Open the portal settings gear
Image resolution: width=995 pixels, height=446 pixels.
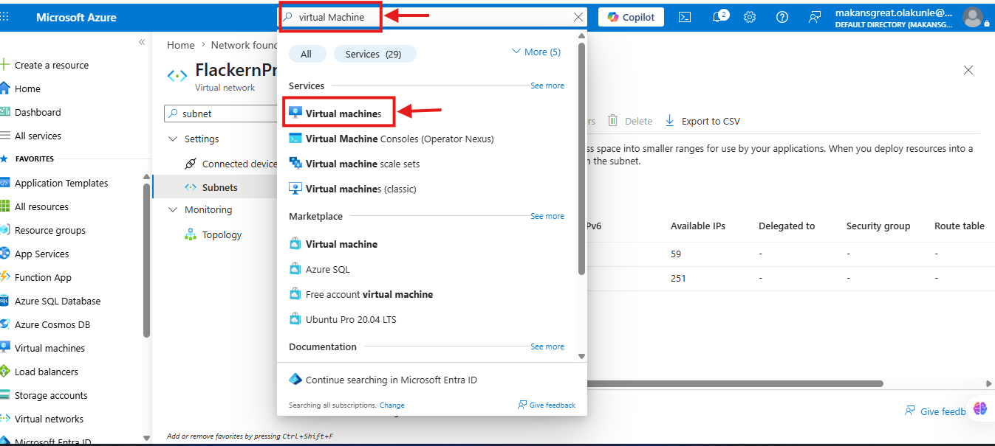pos(750,17)
